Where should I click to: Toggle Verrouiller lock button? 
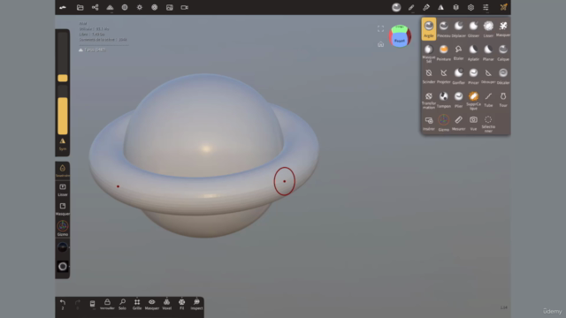(107, 304)
